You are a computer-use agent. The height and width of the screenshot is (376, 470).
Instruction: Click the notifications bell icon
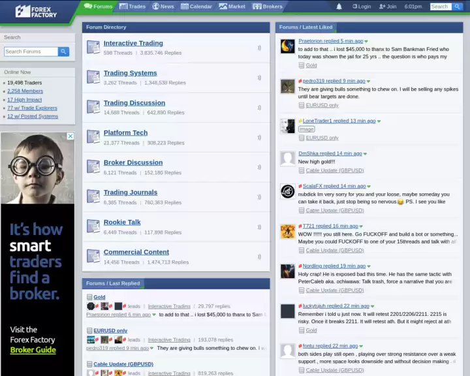point(339,7)
